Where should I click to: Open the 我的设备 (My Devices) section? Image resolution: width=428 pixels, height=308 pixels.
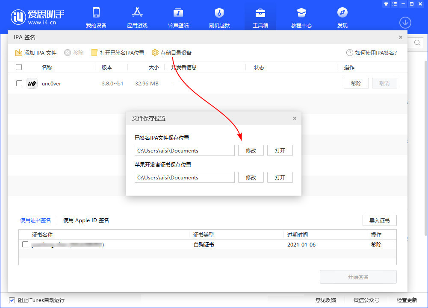tap(96, 16)
